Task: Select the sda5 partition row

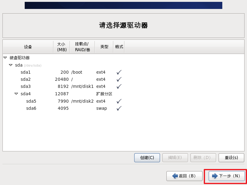Action: pos(124,101)
